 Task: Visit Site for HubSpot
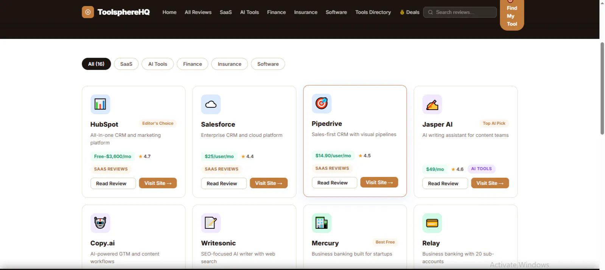158,183
